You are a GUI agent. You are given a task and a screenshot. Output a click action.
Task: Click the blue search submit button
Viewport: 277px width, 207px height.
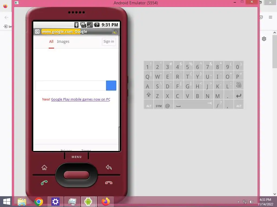[x=111, y=85]
